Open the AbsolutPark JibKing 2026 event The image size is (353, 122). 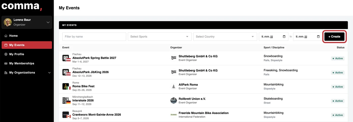pyautogui.click(x=91, y=72)
